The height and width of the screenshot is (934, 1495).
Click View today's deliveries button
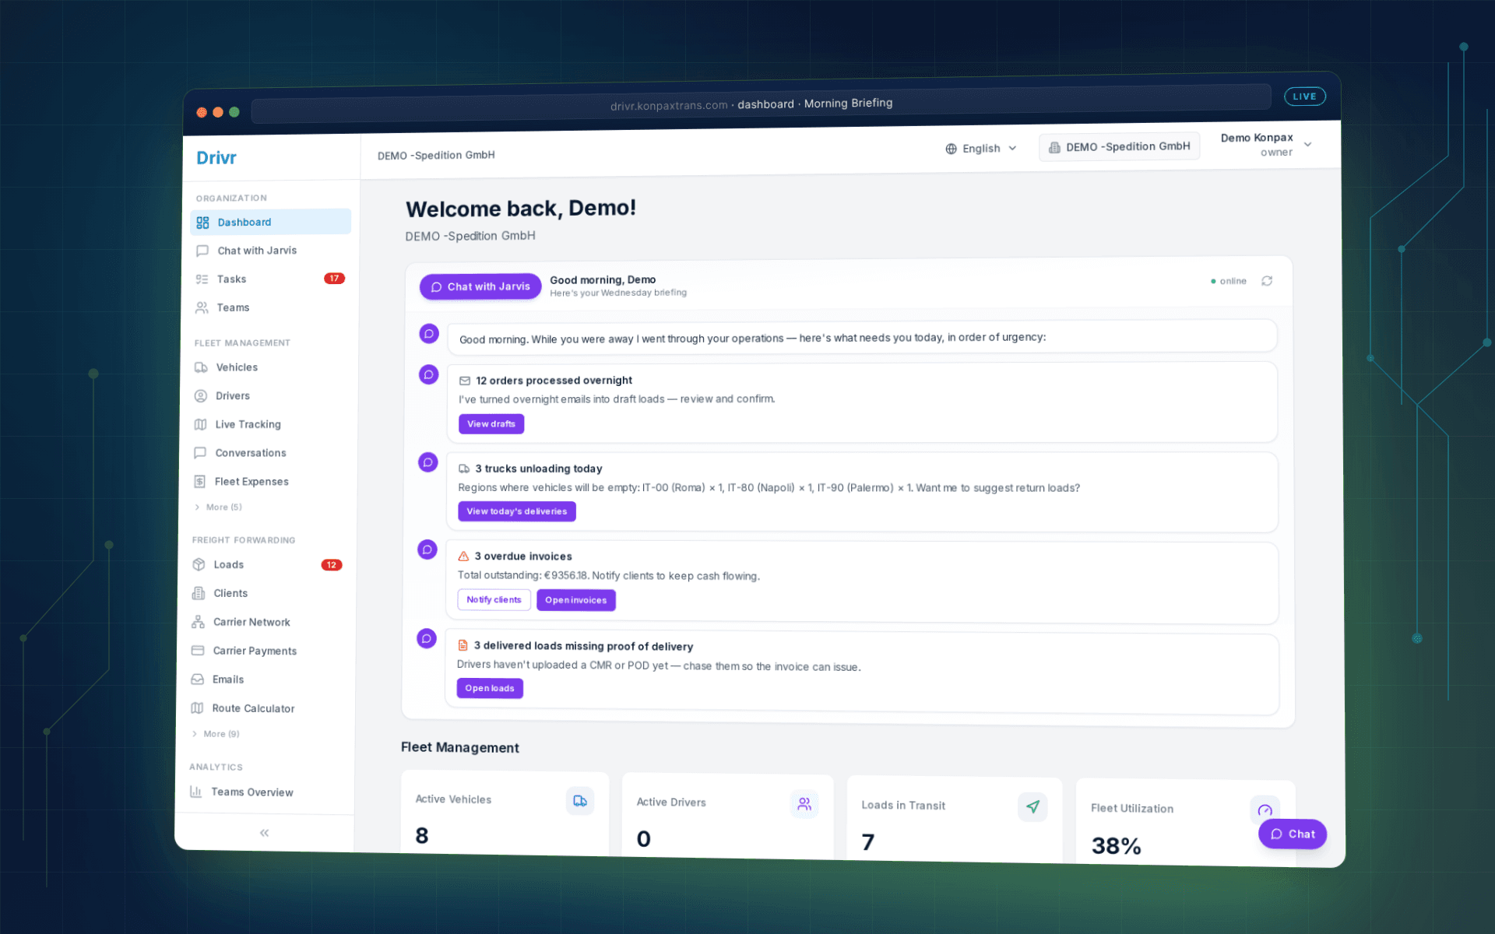click(517, 511)
